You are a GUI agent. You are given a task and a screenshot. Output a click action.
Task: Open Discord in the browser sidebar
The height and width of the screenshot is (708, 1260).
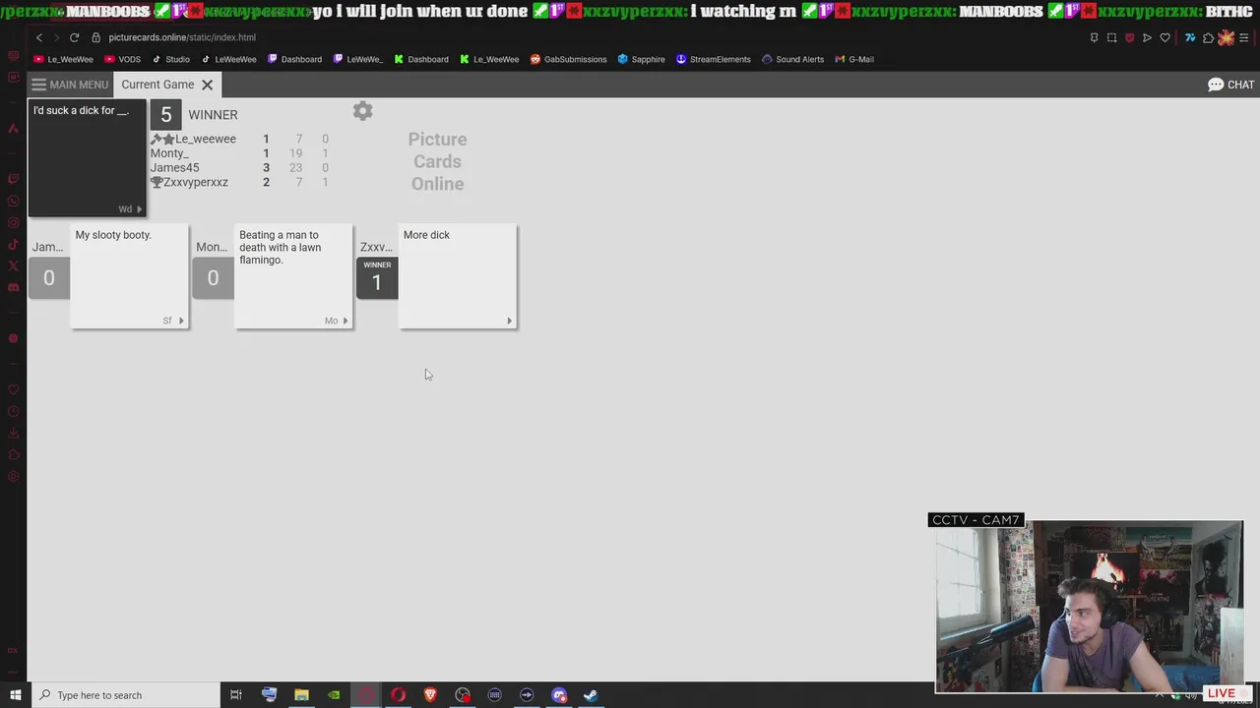[13, 288]
